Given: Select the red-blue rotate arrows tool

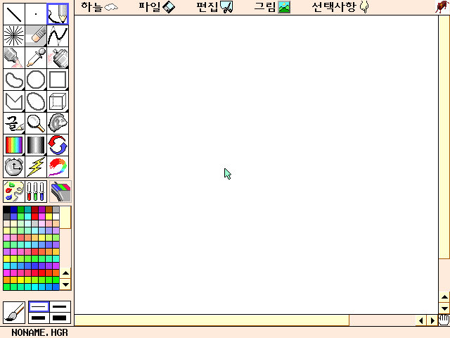Looking at the screenshot, I should (58, 145).
